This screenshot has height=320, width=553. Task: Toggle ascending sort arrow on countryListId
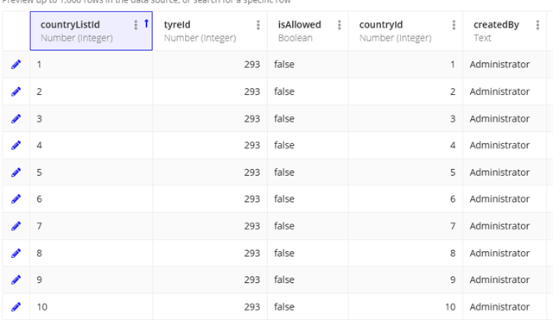(x=146, y=24)
